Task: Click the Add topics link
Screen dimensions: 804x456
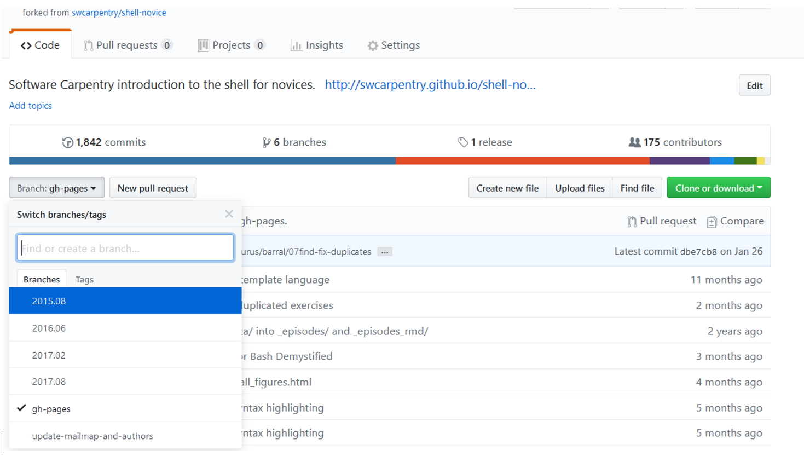Action: tap(31, 106)
